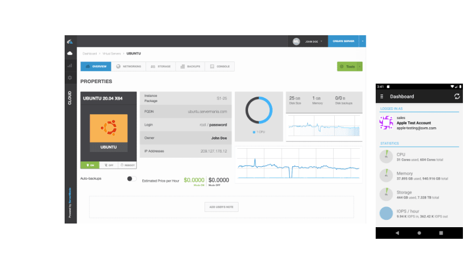Image resolution: width=475 pixels, height=274 pixels.
Task: Click the ServerMania logo at top left
Action: (70, 42)
